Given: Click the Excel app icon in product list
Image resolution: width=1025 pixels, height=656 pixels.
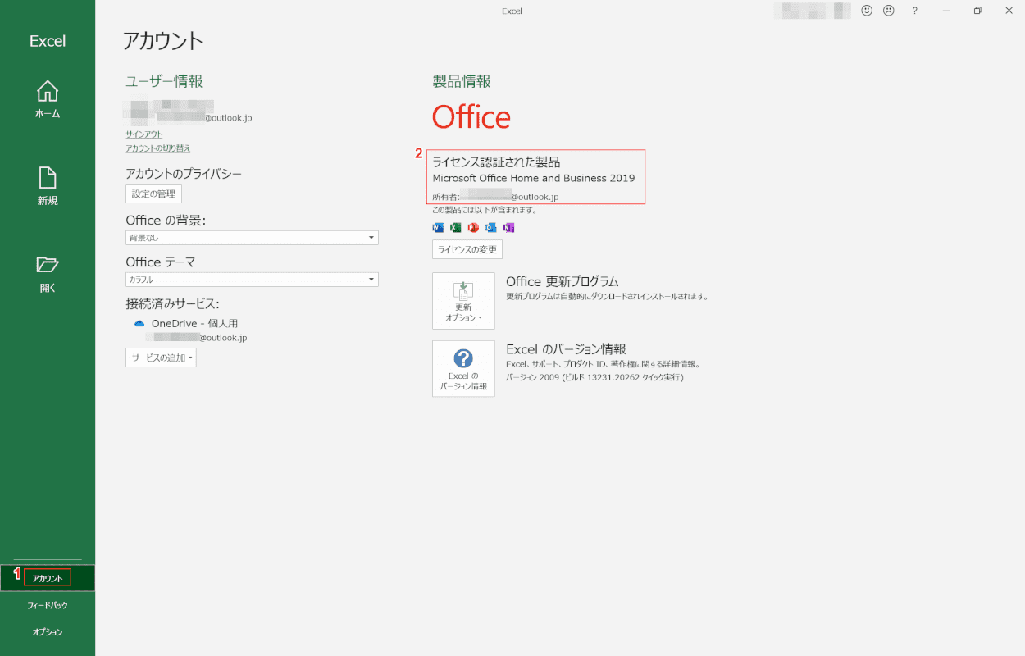Looking at the screenshot, I should (x=455, y=227).
